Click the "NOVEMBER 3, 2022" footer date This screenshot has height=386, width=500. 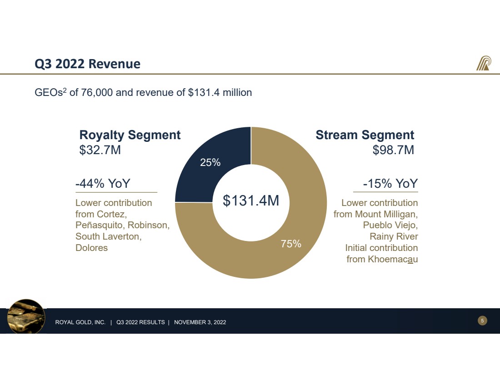point(200,322)
